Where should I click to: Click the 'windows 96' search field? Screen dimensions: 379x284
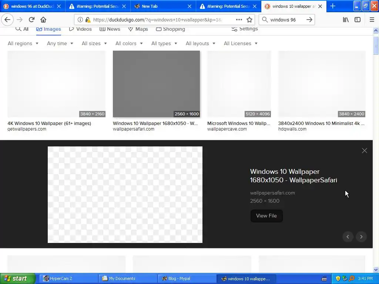pos(287,20)
